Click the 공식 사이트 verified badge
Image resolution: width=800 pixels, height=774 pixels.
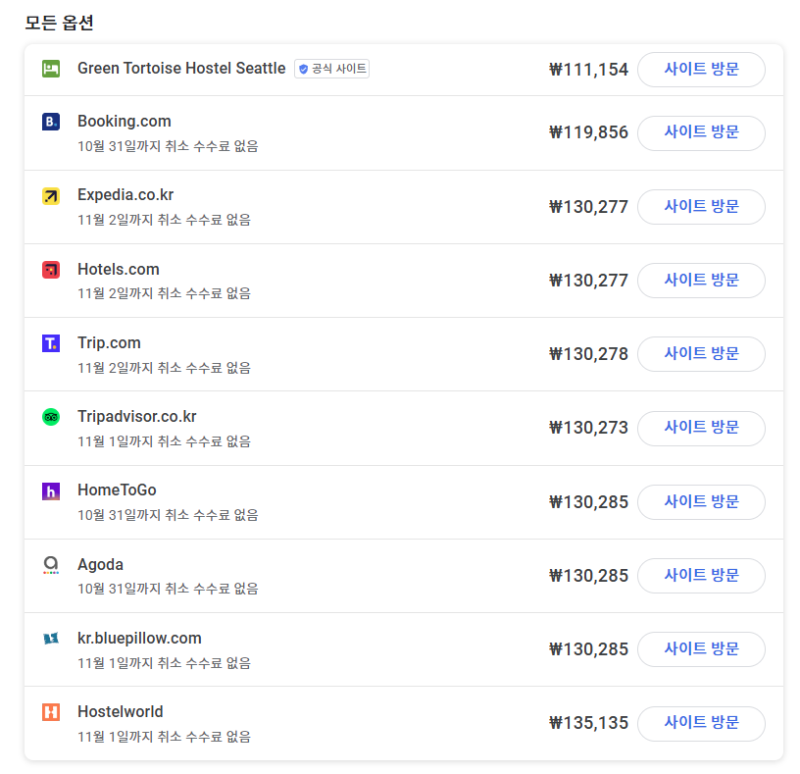pos(331,69)
